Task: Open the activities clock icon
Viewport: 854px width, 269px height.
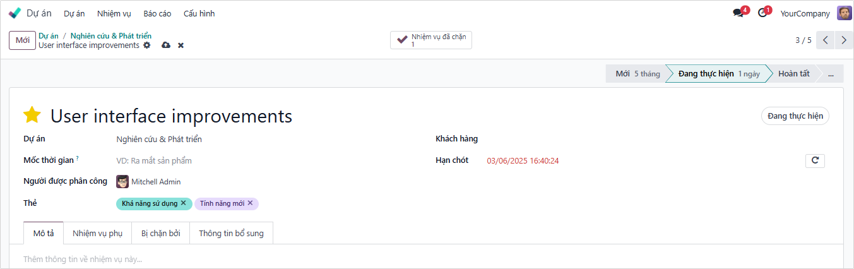Action: pos(762,13)
